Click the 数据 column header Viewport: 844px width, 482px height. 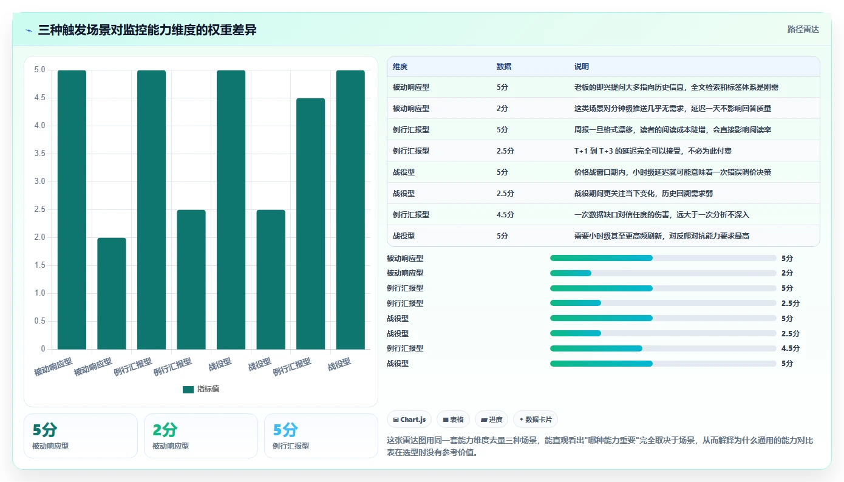(x=504, y=67)
